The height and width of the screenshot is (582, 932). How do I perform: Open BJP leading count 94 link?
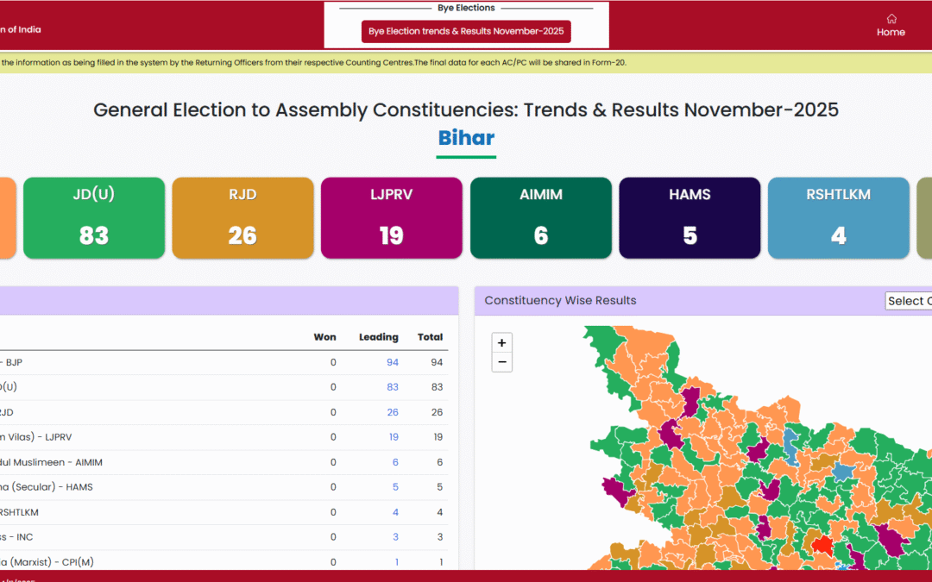click(393, 362)
